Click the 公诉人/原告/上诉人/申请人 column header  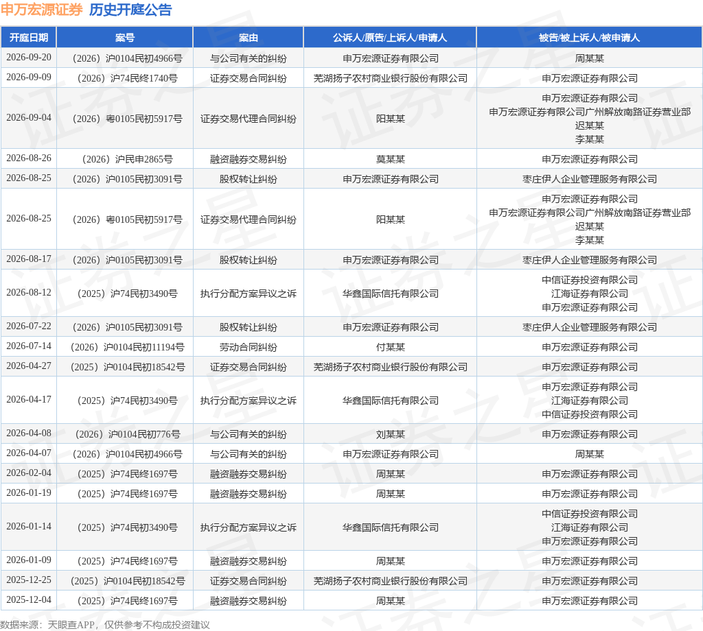click(x=390, y=38)
